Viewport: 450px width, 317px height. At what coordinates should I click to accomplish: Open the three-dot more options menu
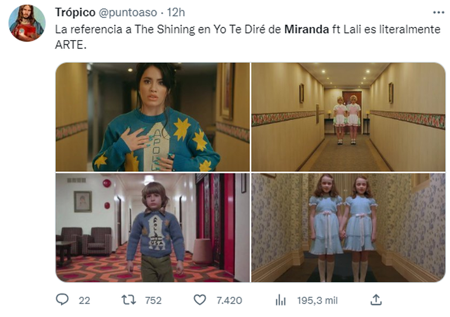[x=438, y=13]
